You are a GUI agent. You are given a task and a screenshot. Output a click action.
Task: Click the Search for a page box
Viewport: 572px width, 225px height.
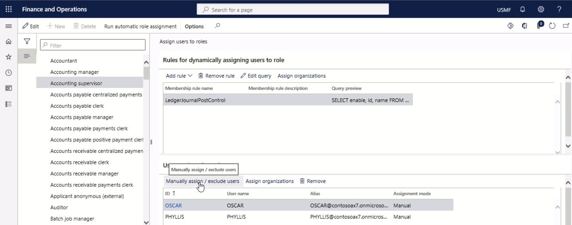[292, 9]
